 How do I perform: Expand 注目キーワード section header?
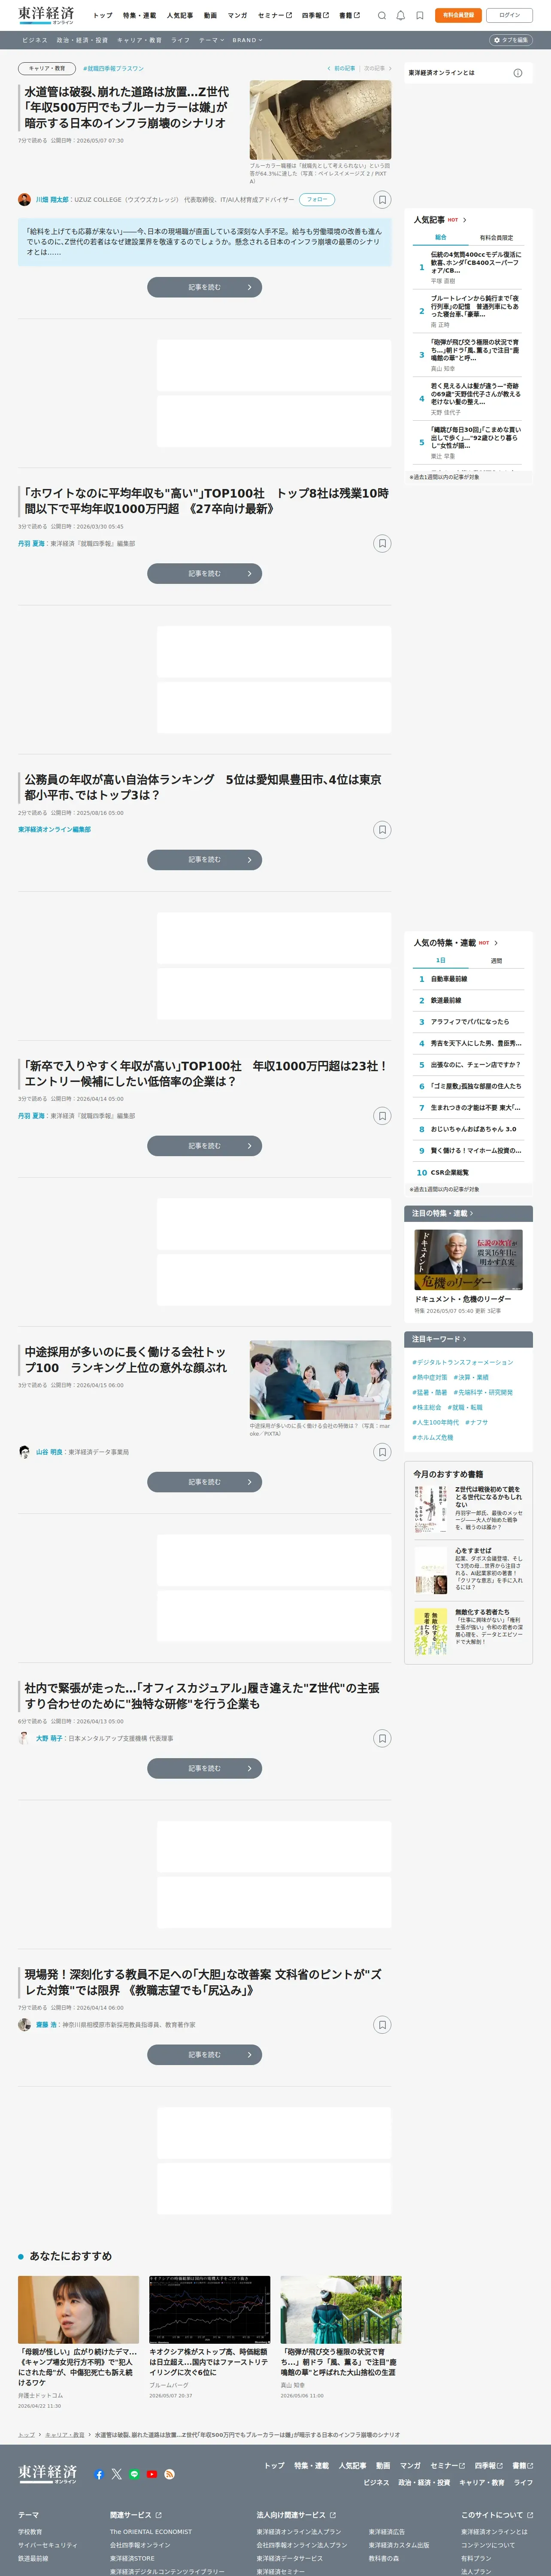click(x=468, y=1339)
